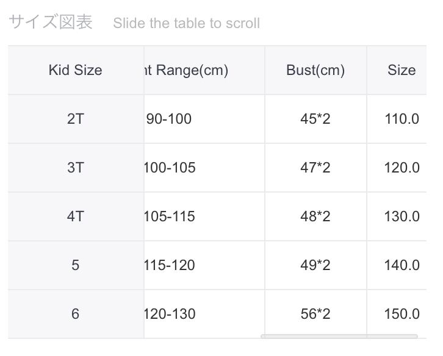Click the Size column header
443x356 pixels.
point(401,70)
